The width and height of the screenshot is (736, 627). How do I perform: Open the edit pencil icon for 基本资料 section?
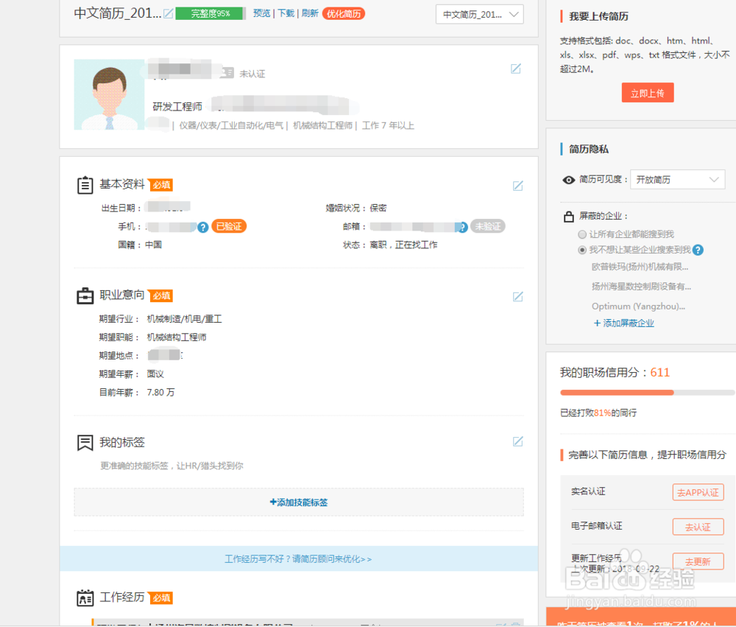(x=517, y=186)
